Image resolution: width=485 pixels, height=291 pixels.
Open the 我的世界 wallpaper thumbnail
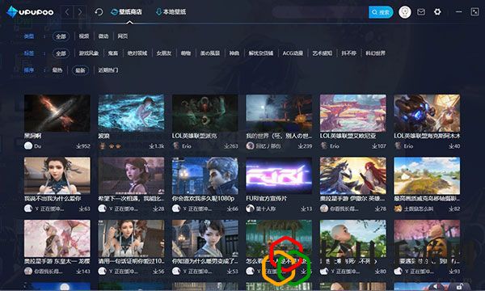click(279, 113)
